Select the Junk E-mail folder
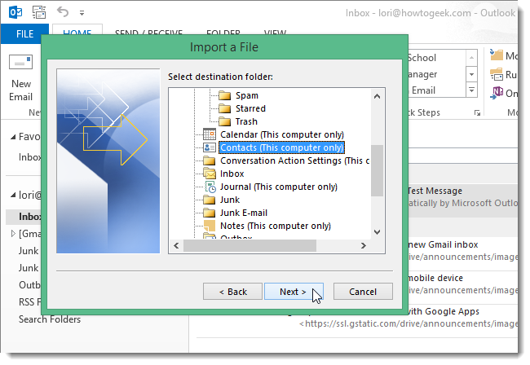 244,213
